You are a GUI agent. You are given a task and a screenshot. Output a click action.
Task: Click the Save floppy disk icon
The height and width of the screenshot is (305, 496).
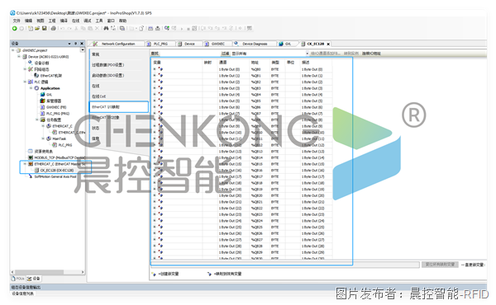(45, 28)
